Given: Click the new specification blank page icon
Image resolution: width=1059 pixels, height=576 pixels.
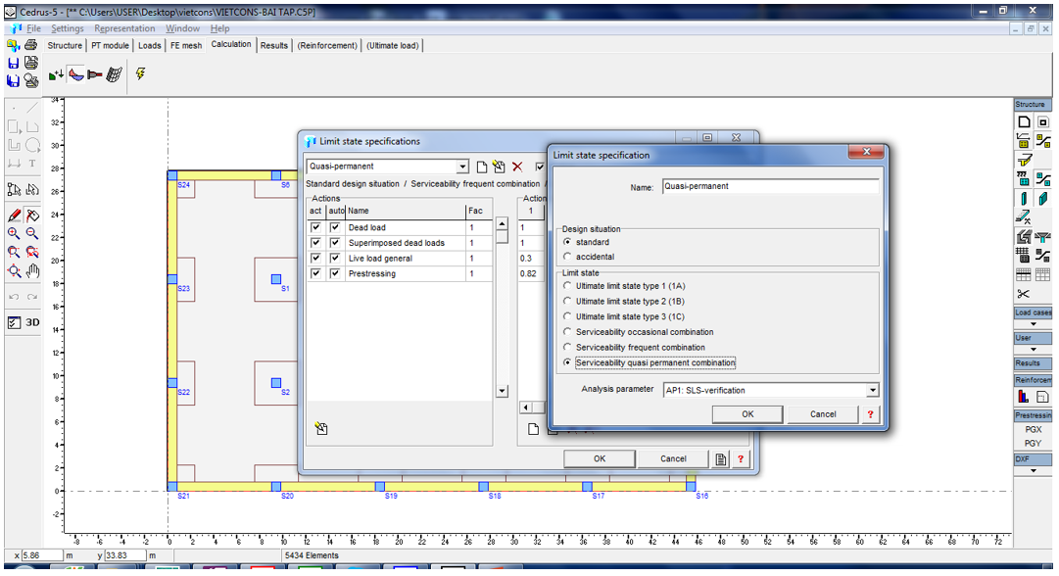Looking at the screenshot, I should [482, 167].
